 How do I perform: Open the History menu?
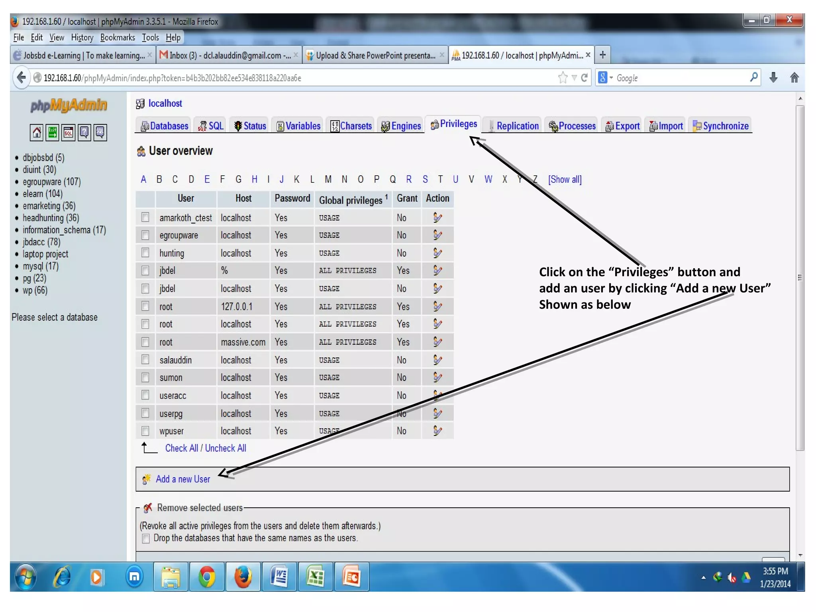(x=82, y=37)
